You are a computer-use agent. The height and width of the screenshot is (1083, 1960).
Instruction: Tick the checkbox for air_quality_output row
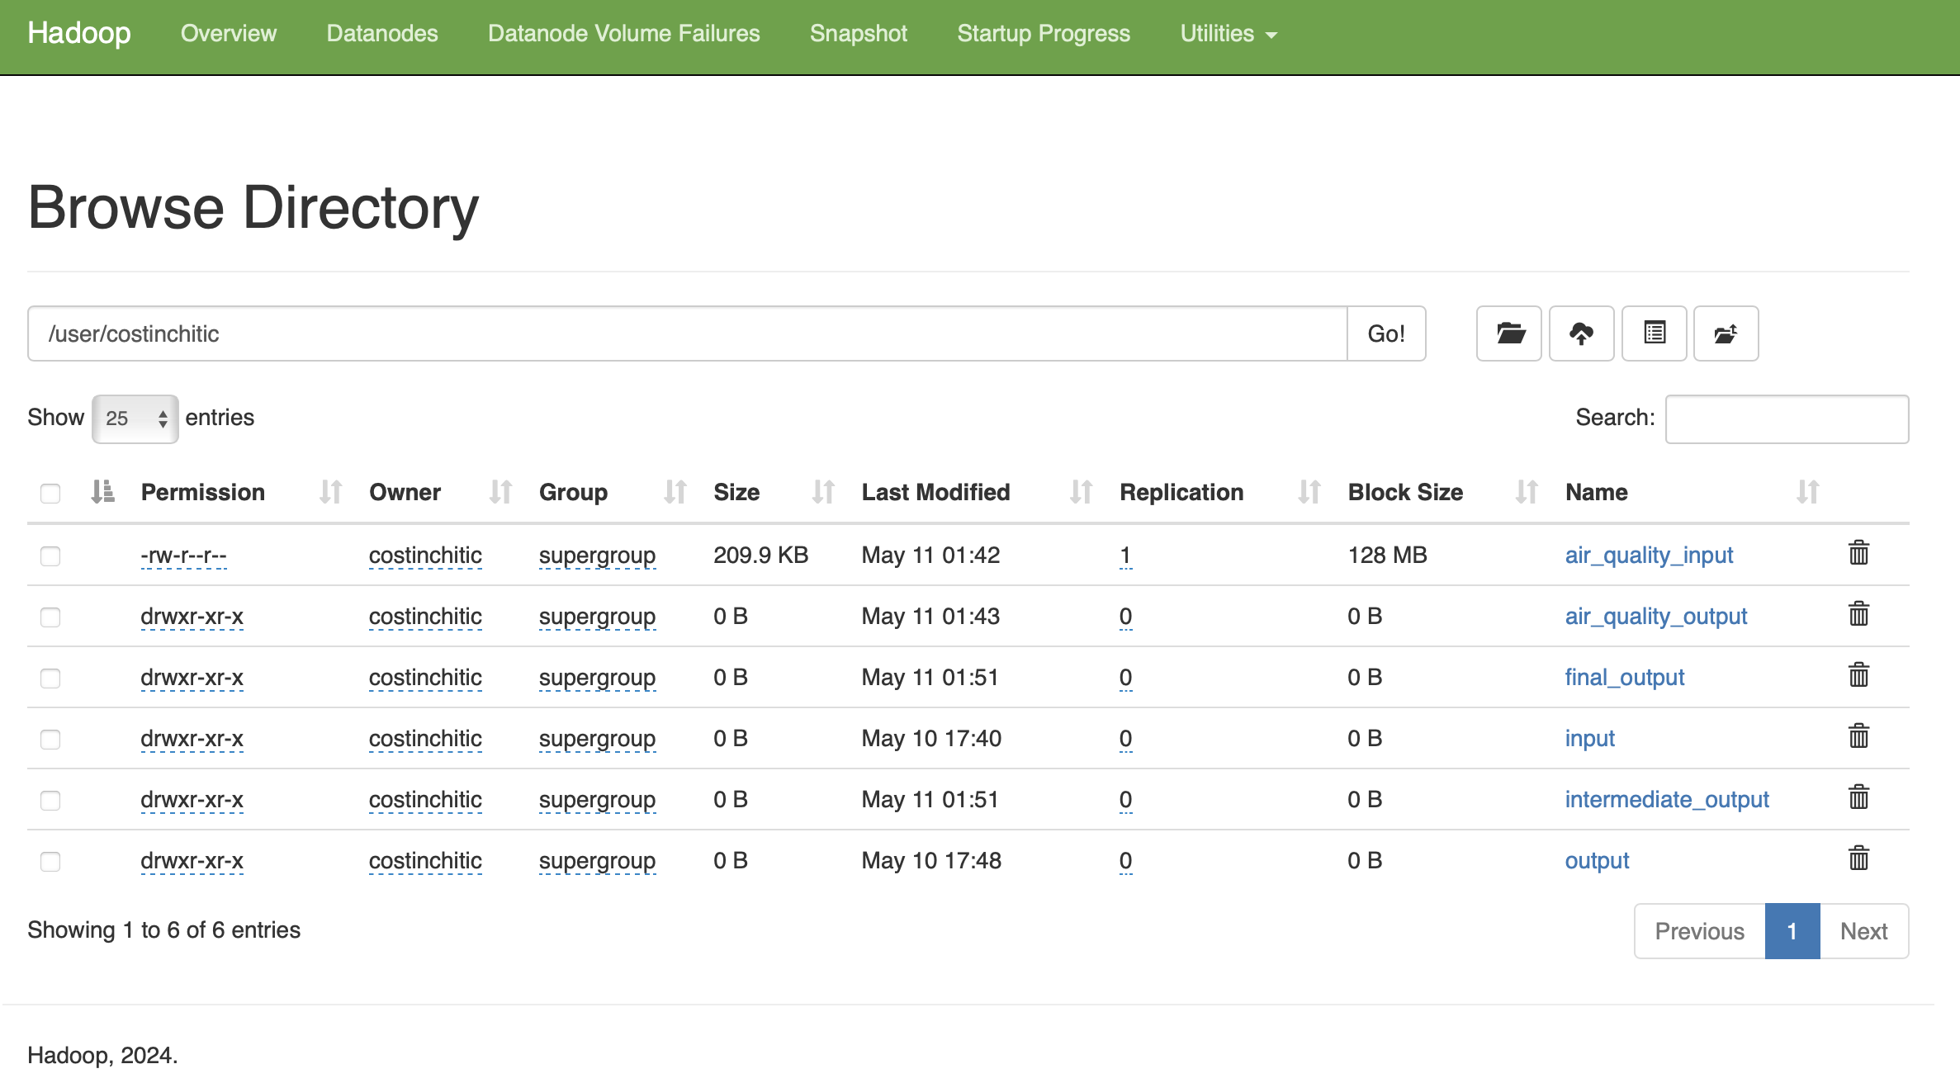[50, 617]
